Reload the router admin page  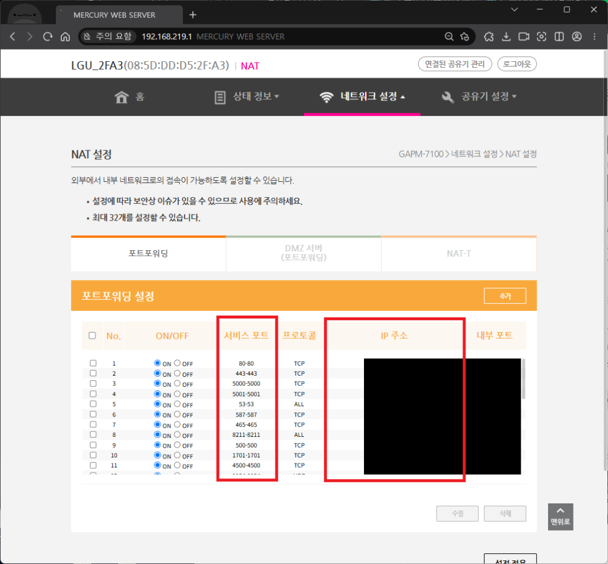click(47, 36)
